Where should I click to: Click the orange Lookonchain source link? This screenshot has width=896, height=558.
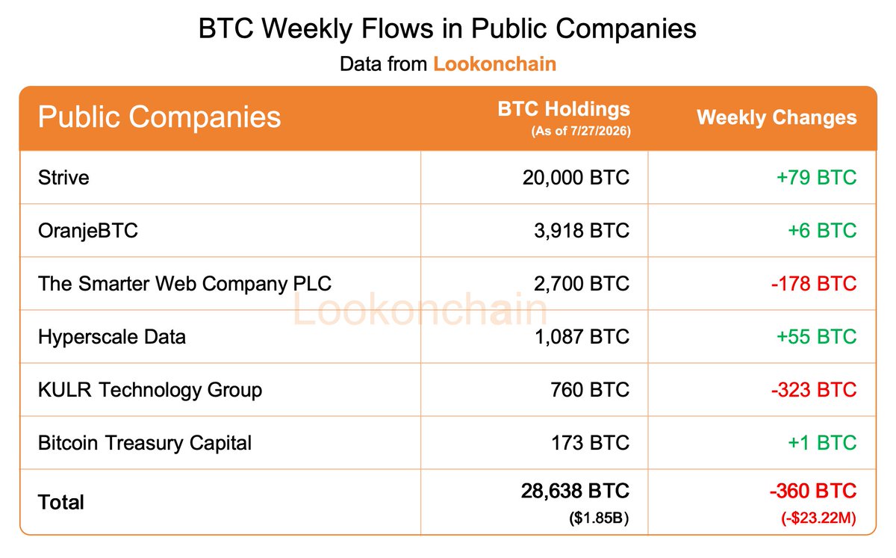pyautogui.click(x=494, y=63)
